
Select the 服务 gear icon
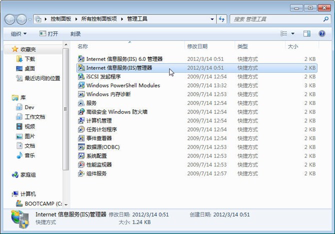(x=81, y=103)
